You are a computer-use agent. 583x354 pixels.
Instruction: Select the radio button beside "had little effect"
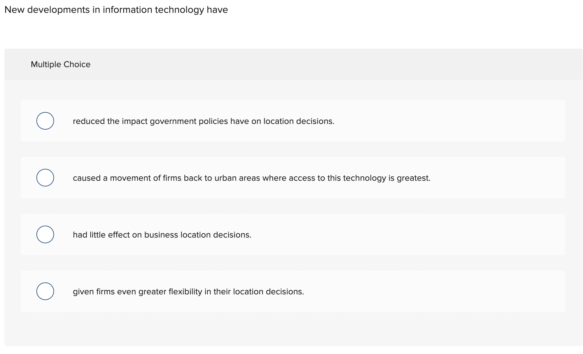[45, 234]
